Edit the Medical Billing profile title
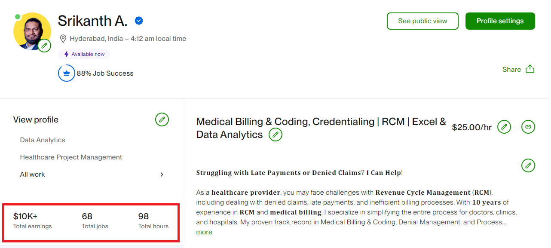Viewport: 551px width, 248px height. [x=275, y=135]
